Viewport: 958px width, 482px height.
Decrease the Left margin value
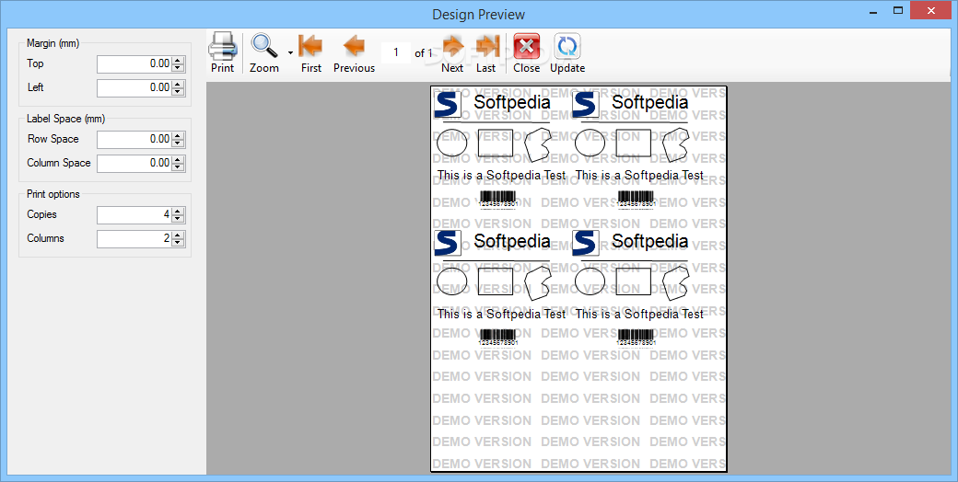(x=178, y=91)
